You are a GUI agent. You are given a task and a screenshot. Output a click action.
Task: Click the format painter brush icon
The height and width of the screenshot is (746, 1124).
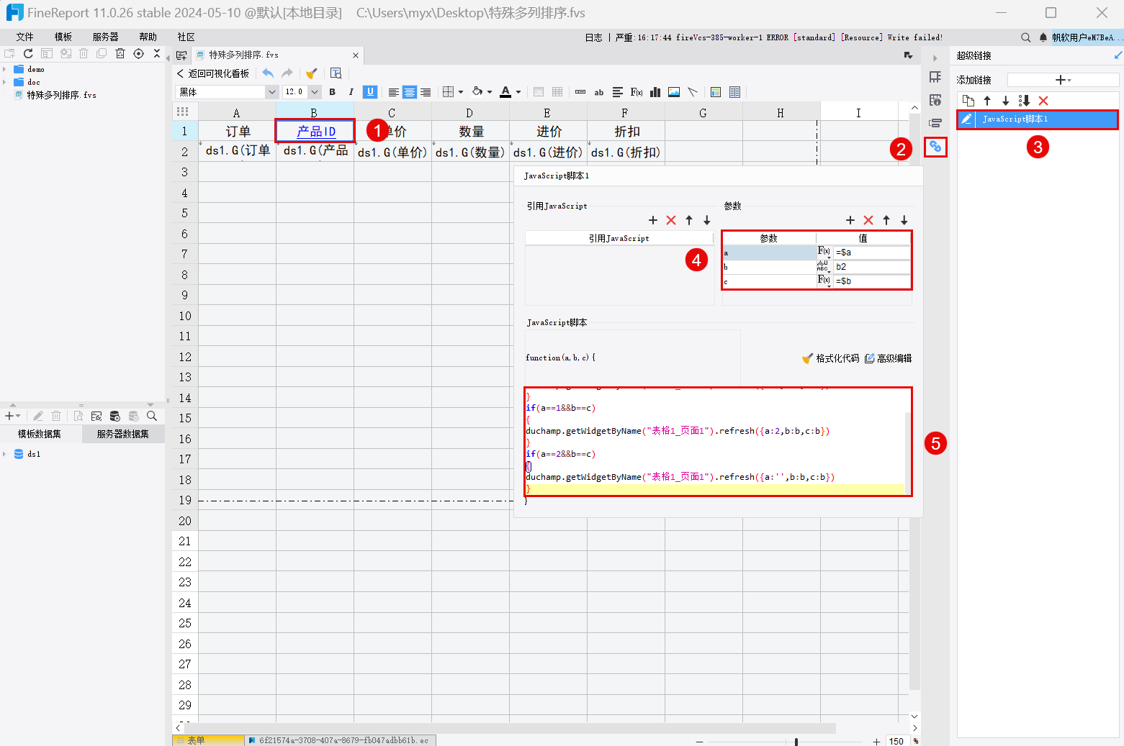(x=311, y=73)
